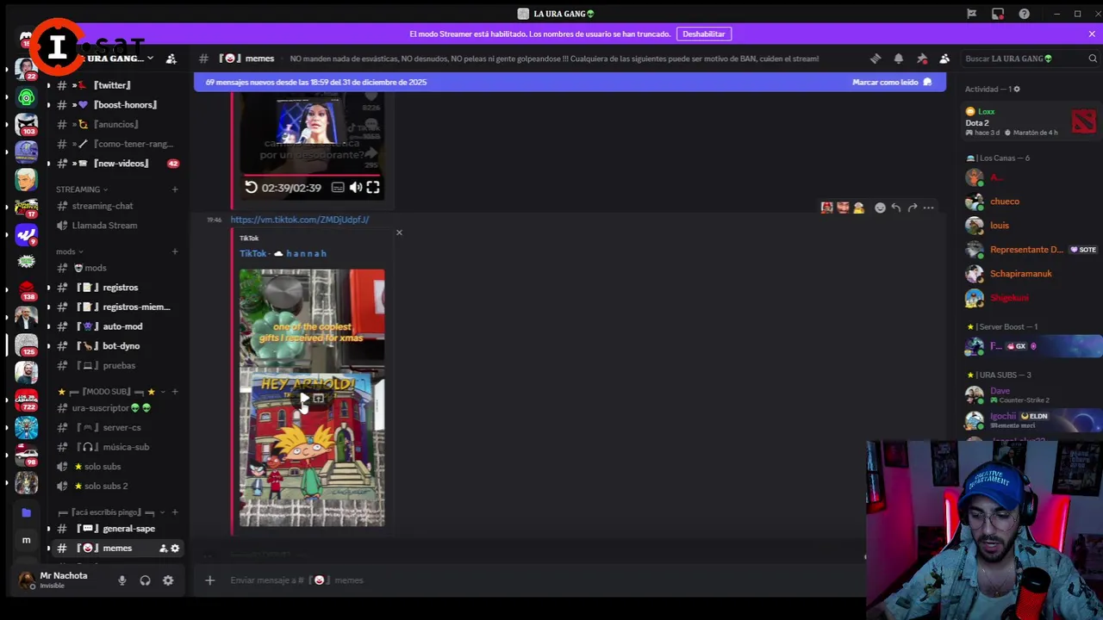
Task: Open the twitter channel
Action: pyautogui.click(x=112, y=85)
